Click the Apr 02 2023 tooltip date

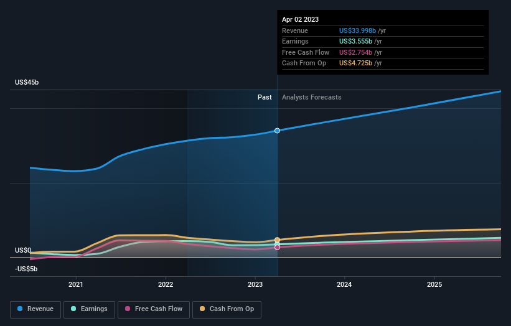click(x=300, y=19)
